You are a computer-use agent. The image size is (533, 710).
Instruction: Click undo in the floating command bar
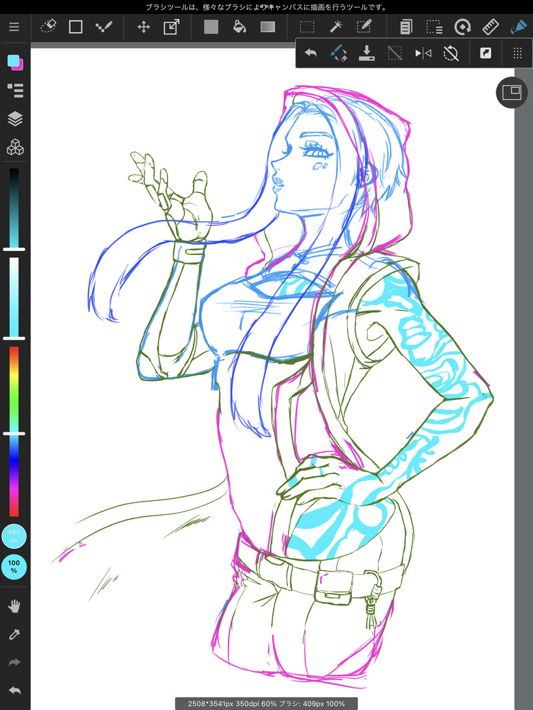point(310,53)
